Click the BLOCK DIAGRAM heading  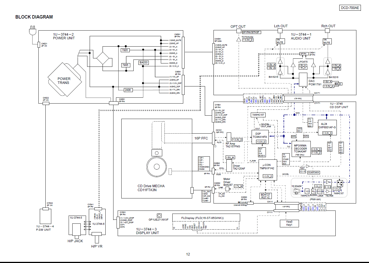pyautogui.click(x=34, y=17)
